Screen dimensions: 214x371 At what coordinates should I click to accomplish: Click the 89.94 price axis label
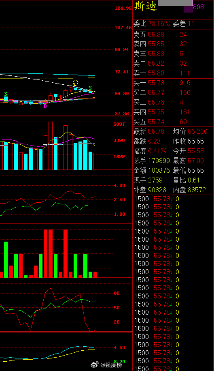click(x=122, y=49)
